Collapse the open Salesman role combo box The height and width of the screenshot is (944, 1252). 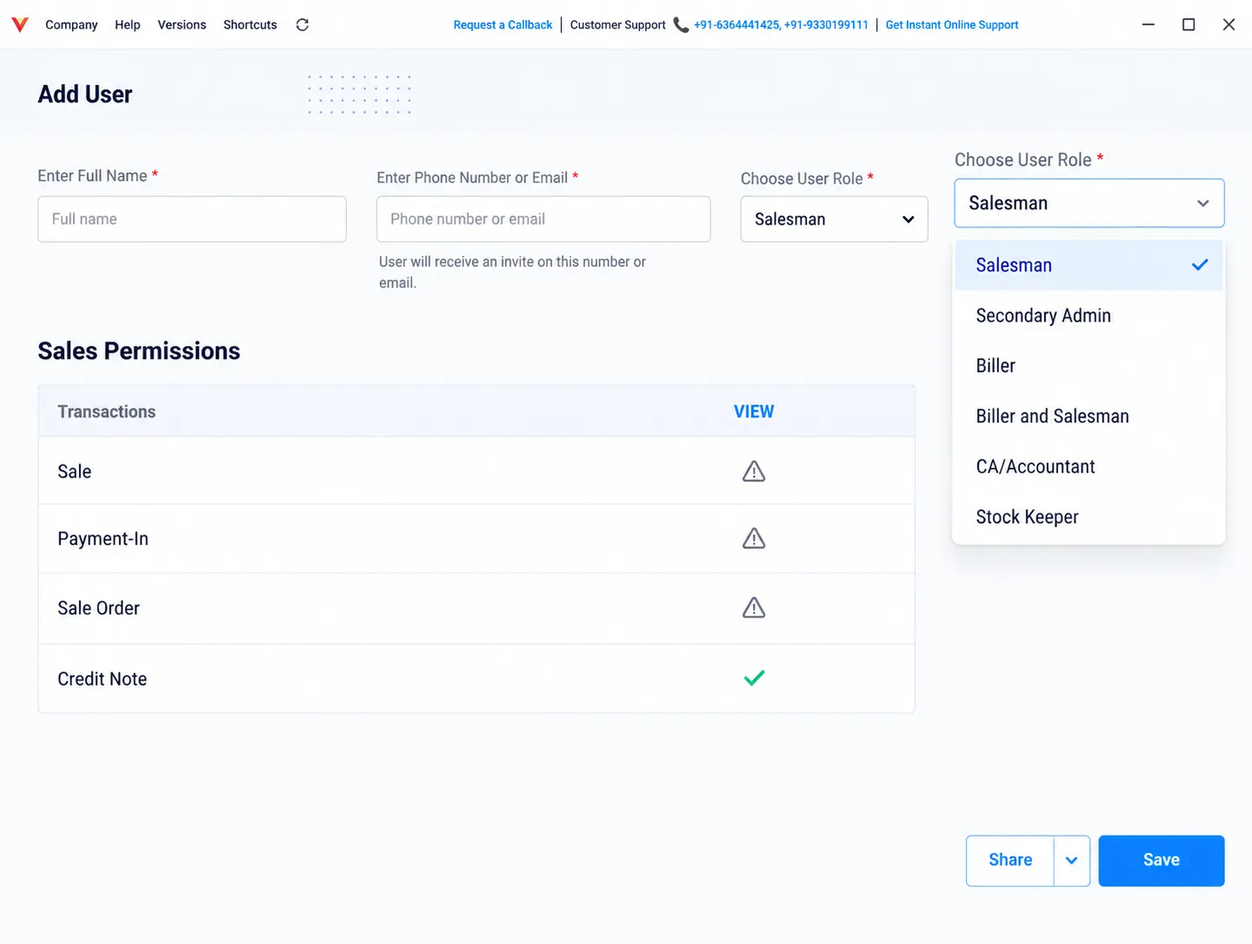tap(1089, 203)
